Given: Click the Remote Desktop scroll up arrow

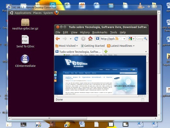Looking at the screenshot, I should (x=159, y=12).
